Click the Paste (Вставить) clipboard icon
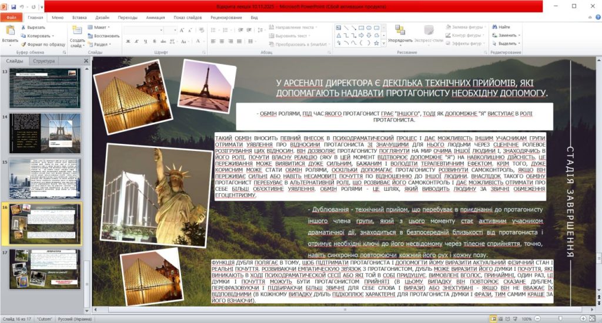Viewport: 602px width, 323px height. pos(10,31)
